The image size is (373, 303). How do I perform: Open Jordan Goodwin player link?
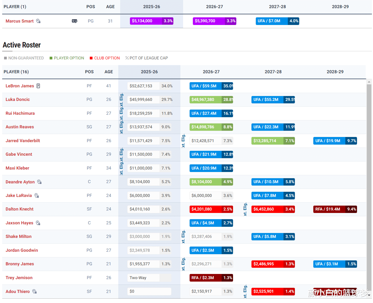(22, 250)
